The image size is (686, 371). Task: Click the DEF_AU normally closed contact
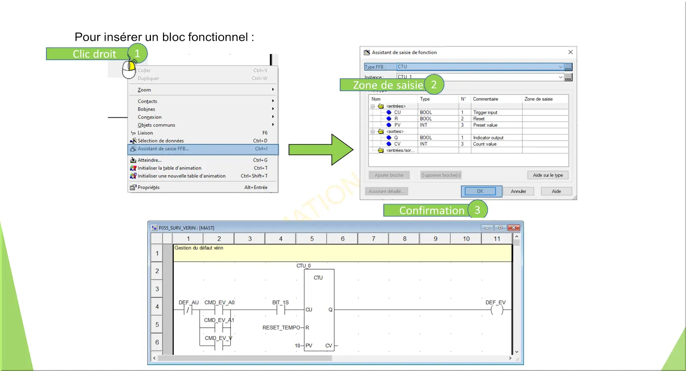[x=188, y=310]
